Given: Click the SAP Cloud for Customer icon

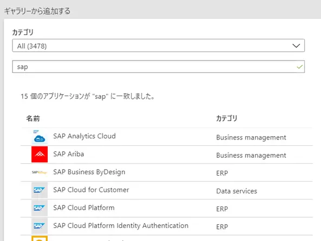Looking at the screenshot, I should click(x=40, y=190).
